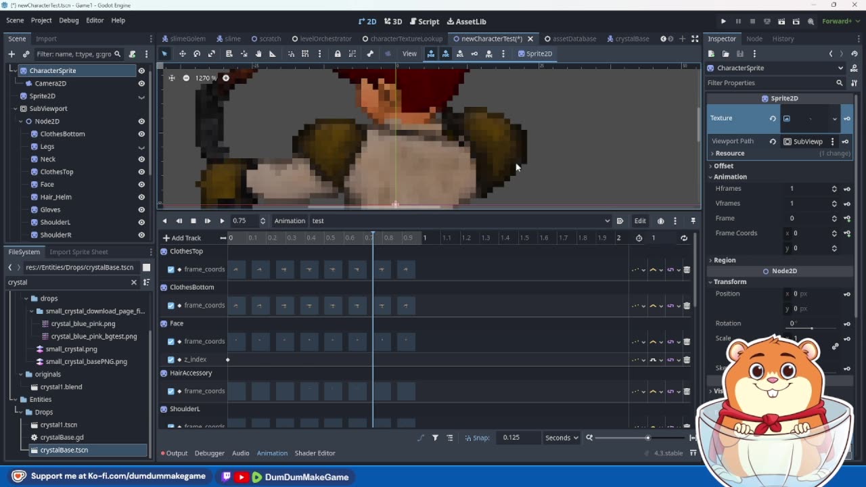The width and height of the screenshot is (866, 487).
Task: Open the AssetLib workspace
Action: [x=467, y=21]
